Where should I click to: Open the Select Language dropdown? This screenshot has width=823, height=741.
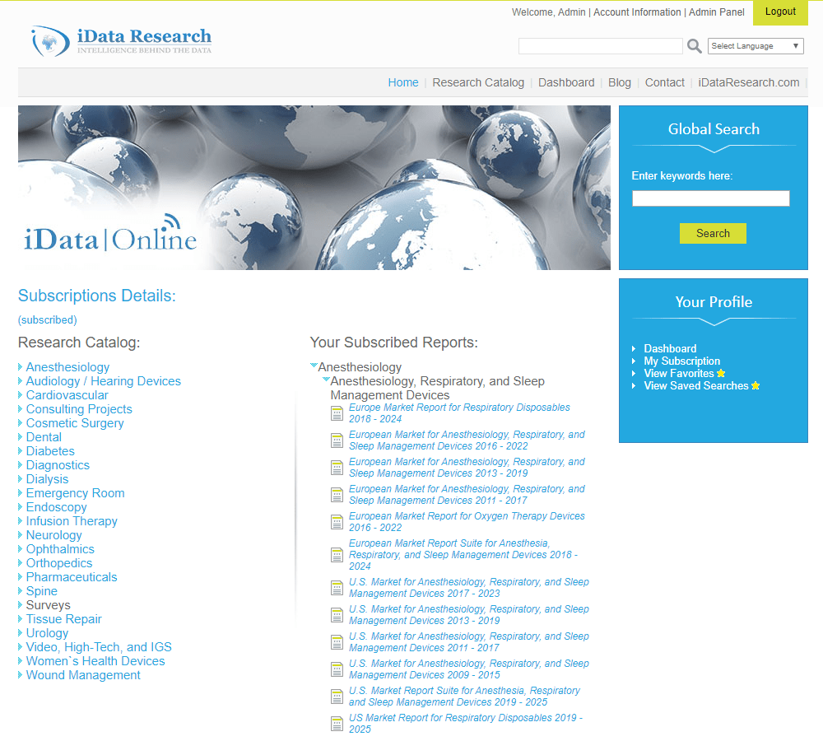pos(756,46)
